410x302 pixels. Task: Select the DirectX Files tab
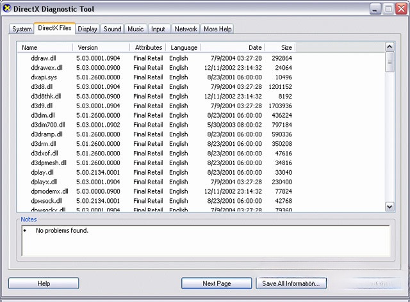(54, 28)
